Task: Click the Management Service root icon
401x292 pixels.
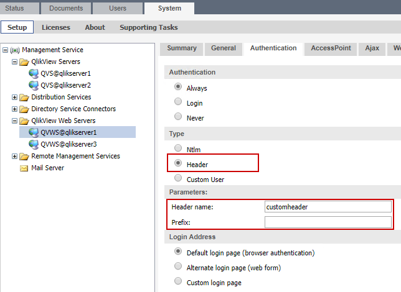Action: (x=15, y=50)
